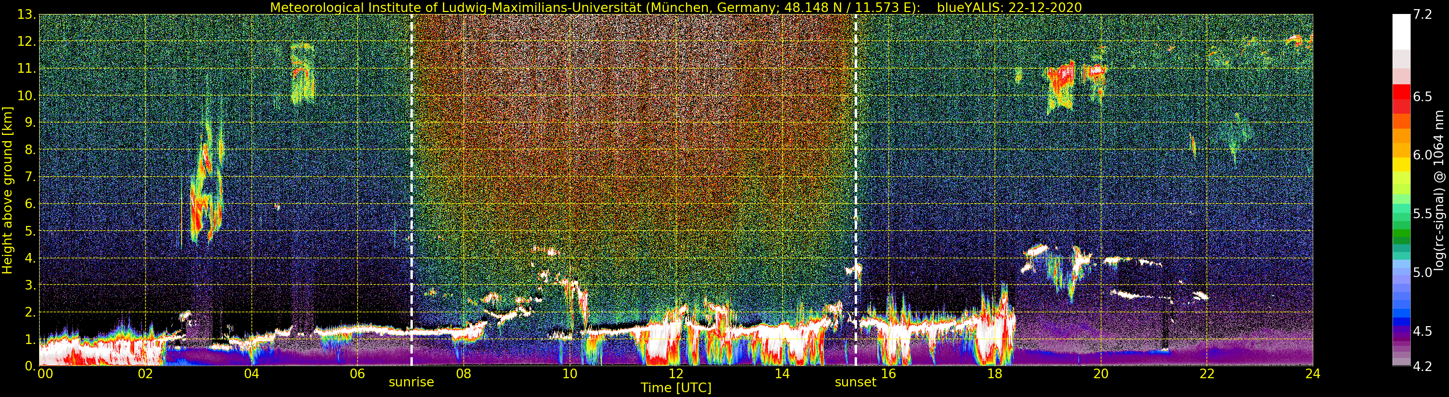Click the red cloud near 19 UTC at 11 km
Screen dimensions: 1449x397
(1062, 84)
